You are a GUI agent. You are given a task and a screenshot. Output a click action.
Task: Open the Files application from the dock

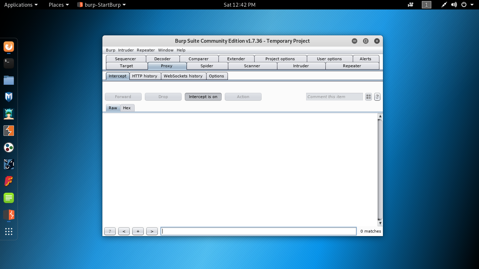coord(8,80)
